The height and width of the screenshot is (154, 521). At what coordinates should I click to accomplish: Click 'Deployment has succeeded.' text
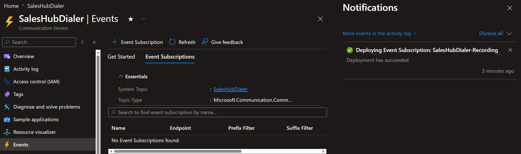pos(378,60)
